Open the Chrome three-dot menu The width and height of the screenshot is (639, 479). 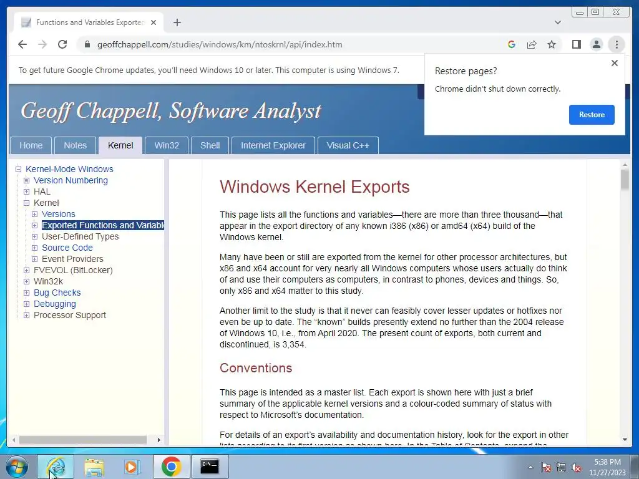click(x=617, y=44)
